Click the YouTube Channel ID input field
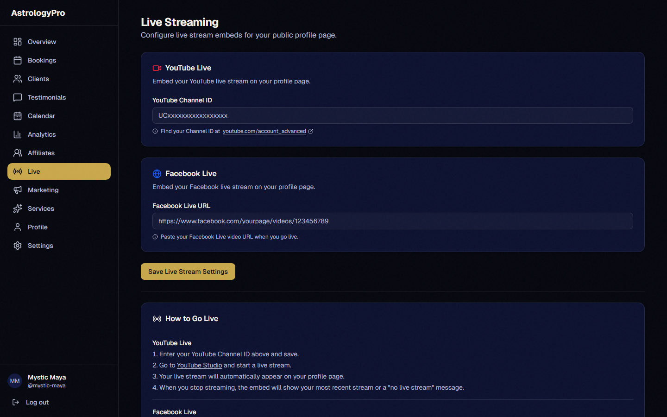Viewport: 667px width, 417px height. 393,115
